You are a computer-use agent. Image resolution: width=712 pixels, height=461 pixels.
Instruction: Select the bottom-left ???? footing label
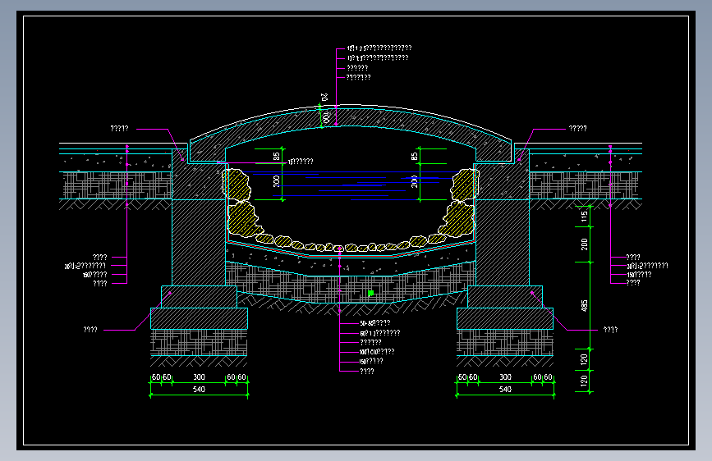[90, 330]
